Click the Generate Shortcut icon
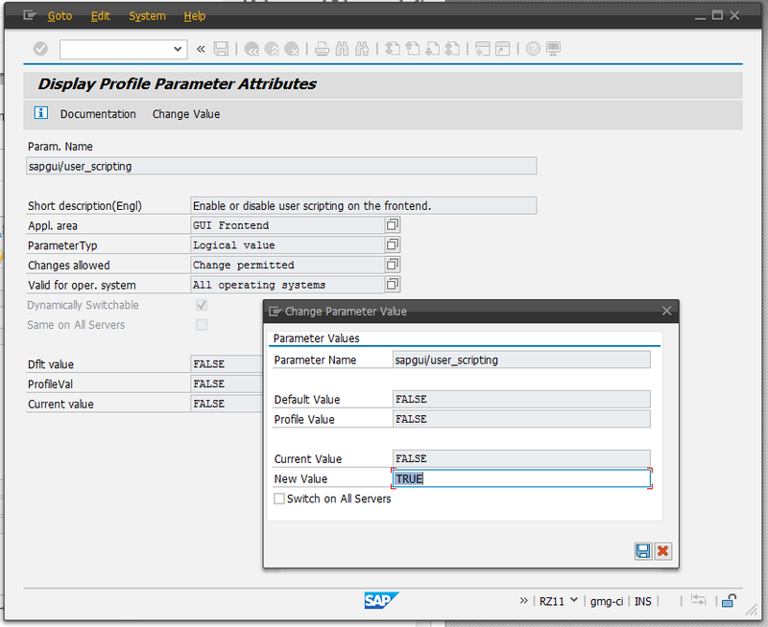The width and height of the screenshot is (768, 627). [x=503, y=49]
